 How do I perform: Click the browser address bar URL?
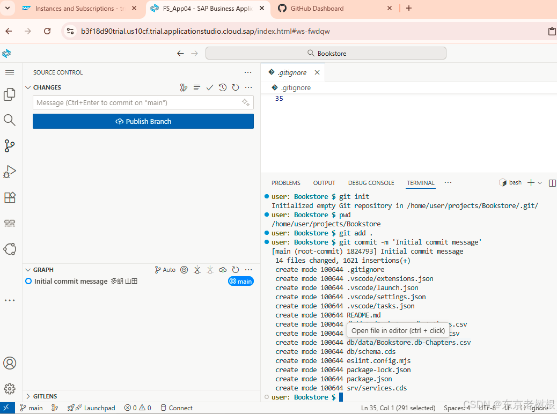pyautogui.click(x=206, y=31)
